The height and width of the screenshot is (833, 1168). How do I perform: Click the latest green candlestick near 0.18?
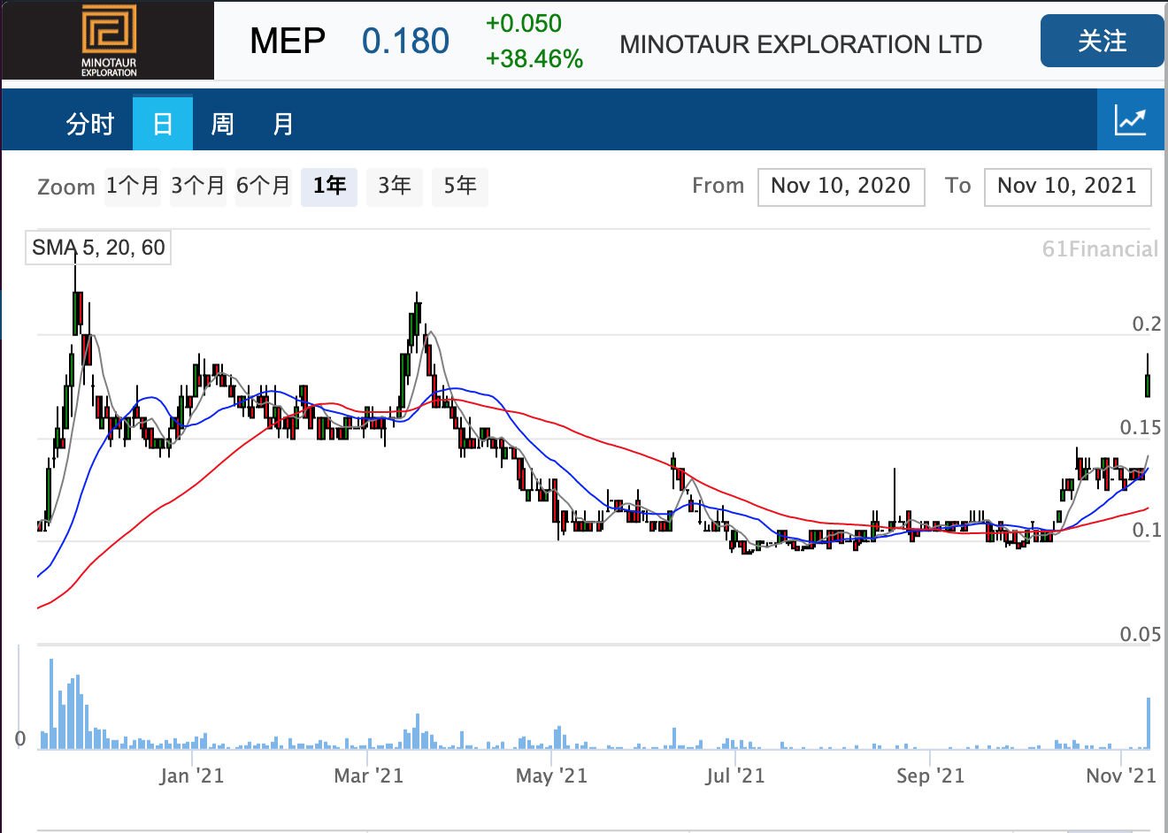point(1148,385)
